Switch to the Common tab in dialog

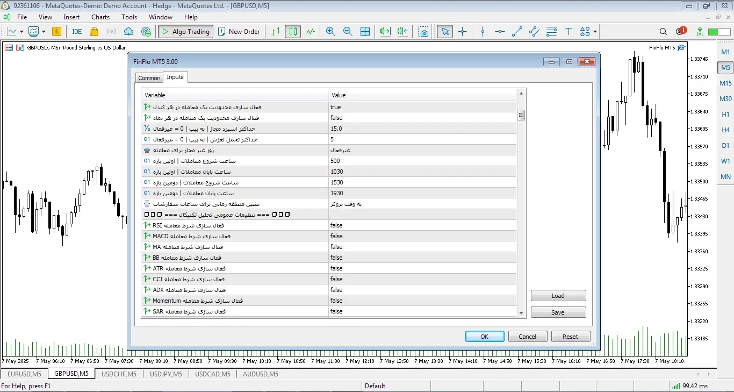(149, 78)
